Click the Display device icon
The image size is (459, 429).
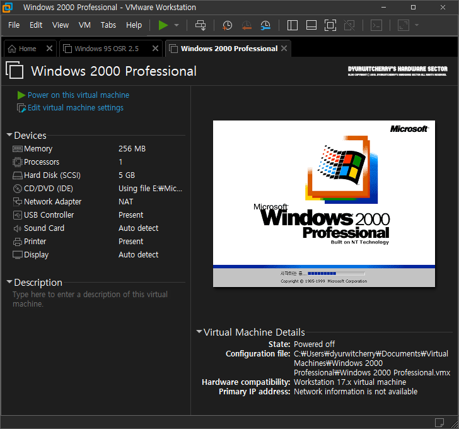(x=18, y=255)
